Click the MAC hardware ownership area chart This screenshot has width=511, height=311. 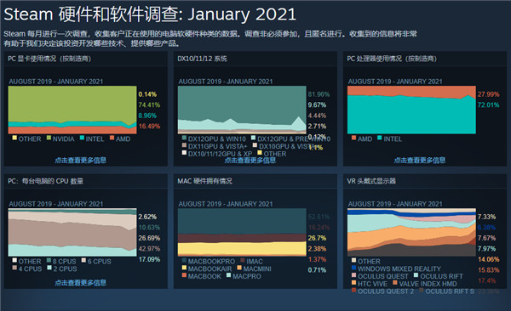pos(242,232)
